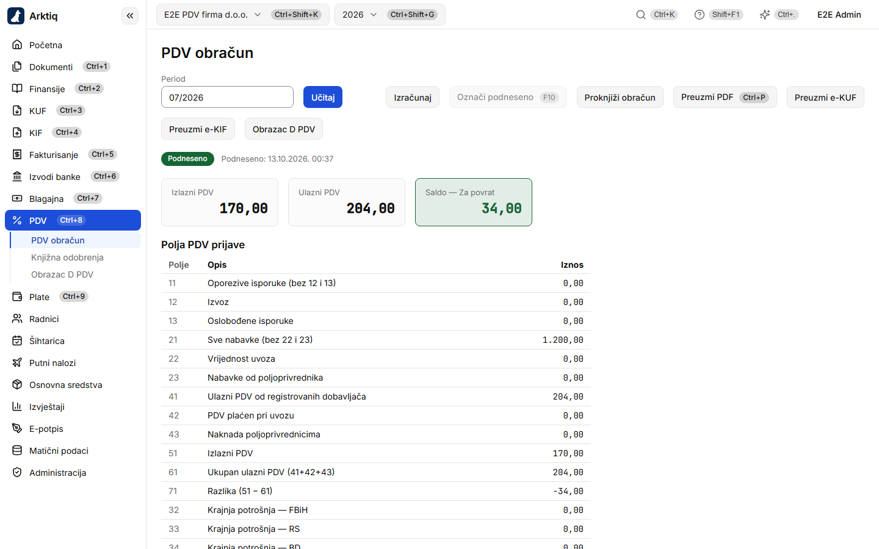Open Obrazac D PDV sidebar submenu item

coord(76,274)
